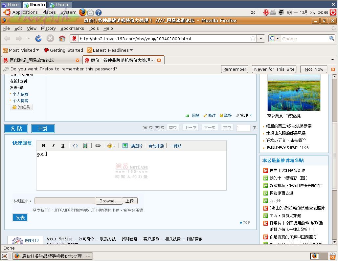The image size is (338, 261).
Task: Open the URL history dropdown arrow
Action: coord(261,39)
